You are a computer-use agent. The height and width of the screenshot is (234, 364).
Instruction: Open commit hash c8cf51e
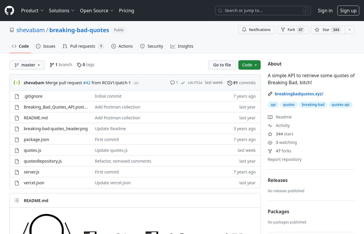click(x=195, y=83)
